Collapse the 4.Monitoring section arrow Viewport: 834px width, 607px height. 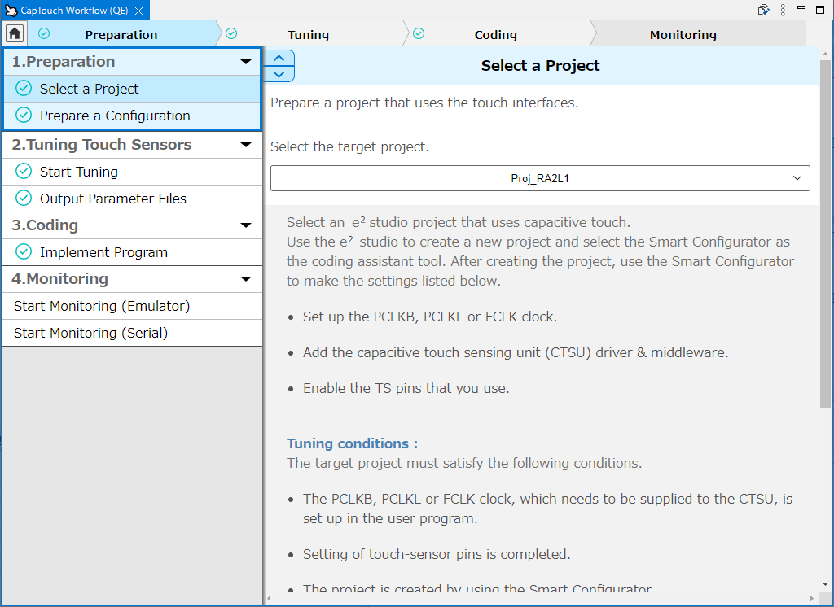coord(246,279)
